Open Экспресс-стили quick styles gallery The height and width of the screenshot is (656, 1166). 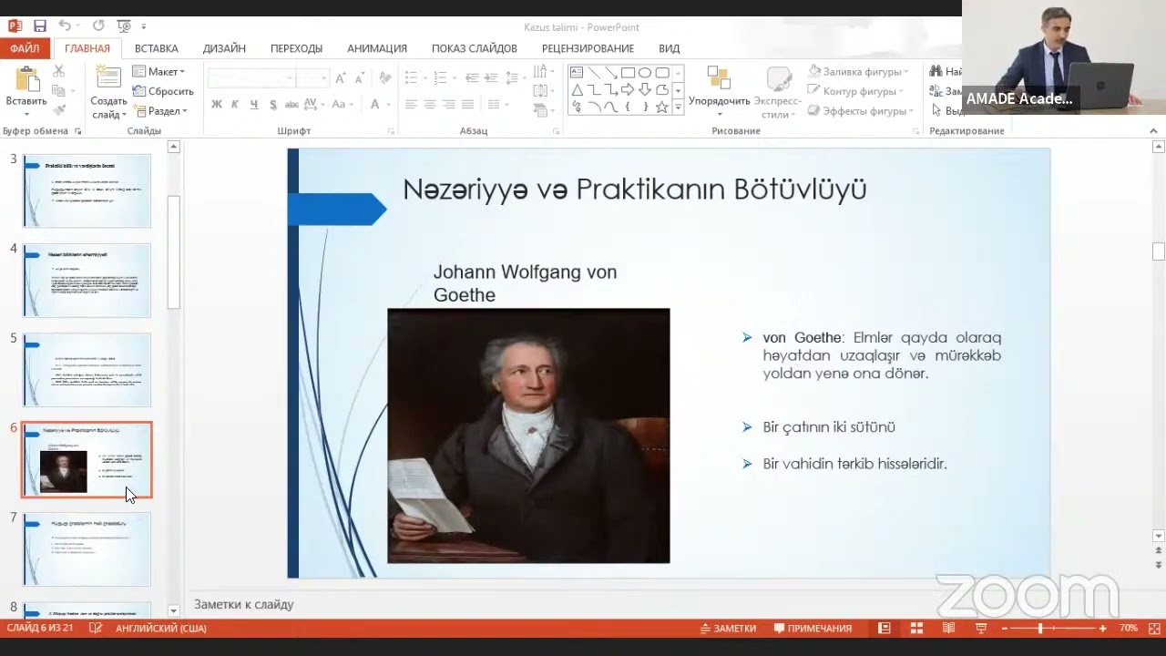coord(777,91)
